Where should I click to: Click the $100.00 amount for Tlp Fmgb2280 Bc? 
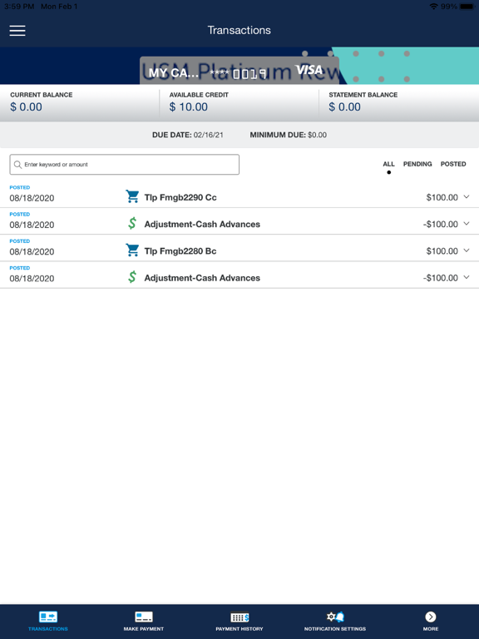(x=442, y=251)
